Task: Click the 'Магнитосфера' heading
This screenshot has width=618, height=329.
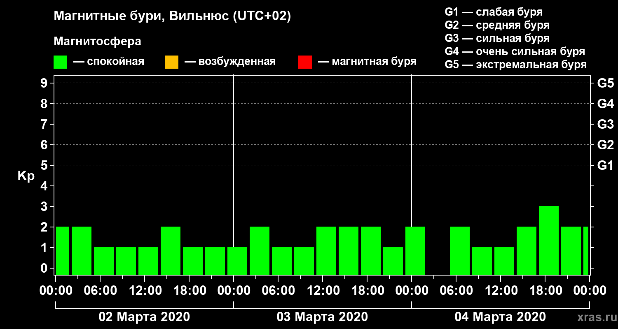Action: click(97, 42)
